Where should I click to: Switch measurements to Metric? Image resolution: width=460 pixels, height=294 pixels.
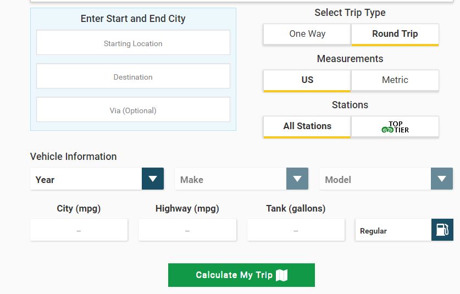(x=395, y=80)
